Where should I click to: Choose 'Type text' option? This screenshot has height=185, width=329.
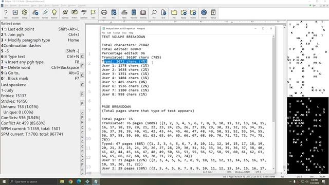coord(40,57)
